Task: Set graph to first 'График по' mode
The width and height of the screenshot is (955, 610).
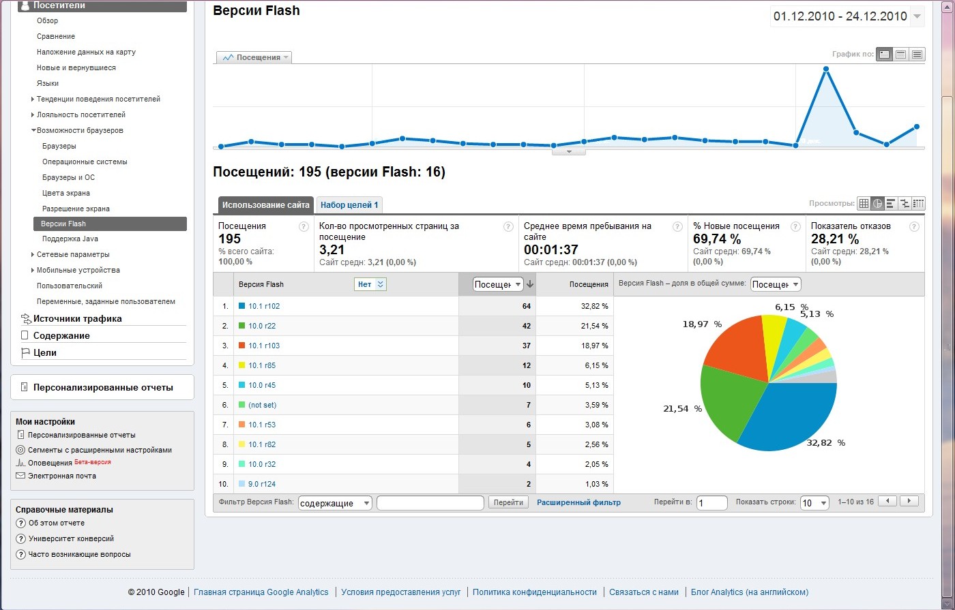Action: [x=885, y=55]
